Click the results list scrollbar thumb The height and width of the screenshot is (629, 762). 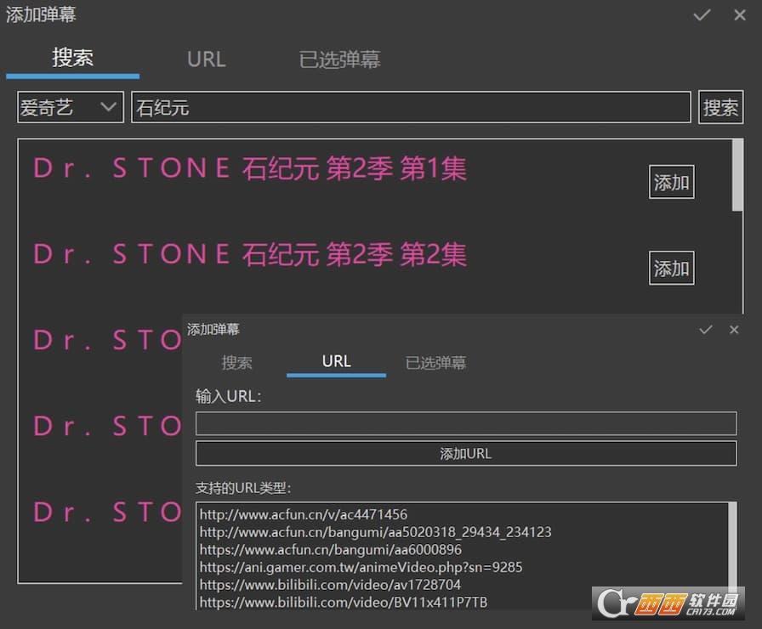point(737,175)
